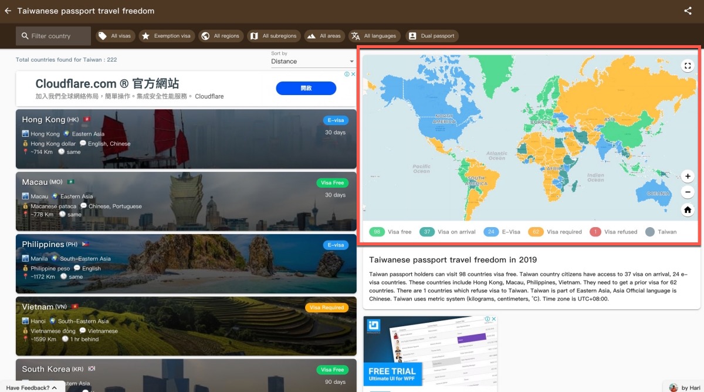This screenshot has height=392, width=704.
Task: Open the Hong Kong country card
Action: 186,139
